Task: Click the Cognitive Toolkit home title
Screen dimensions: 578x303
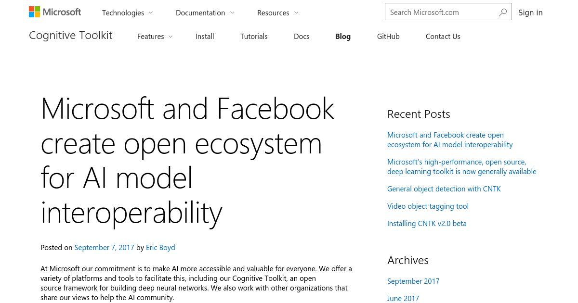Action: pos(71,35)
